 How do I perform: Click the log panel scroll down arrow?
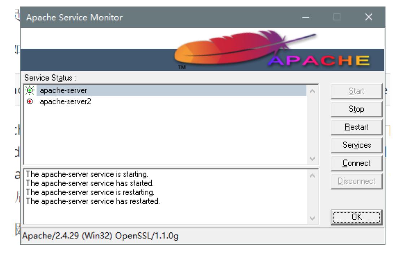pyautogui.click(x=312, y=218)
